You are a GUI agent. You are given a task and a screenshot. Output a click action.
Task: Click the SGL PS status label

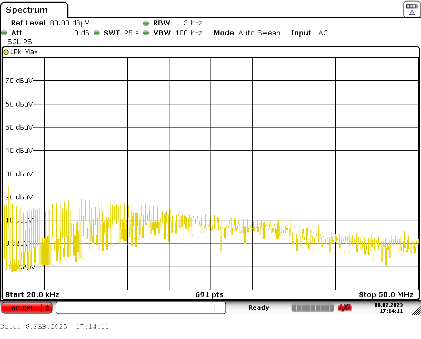[20, 42]
